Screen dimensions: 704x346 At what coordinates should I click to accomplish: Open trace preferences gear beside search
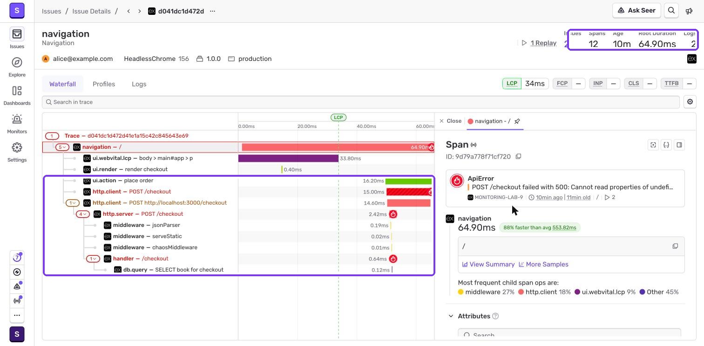(x=690, y=102)
